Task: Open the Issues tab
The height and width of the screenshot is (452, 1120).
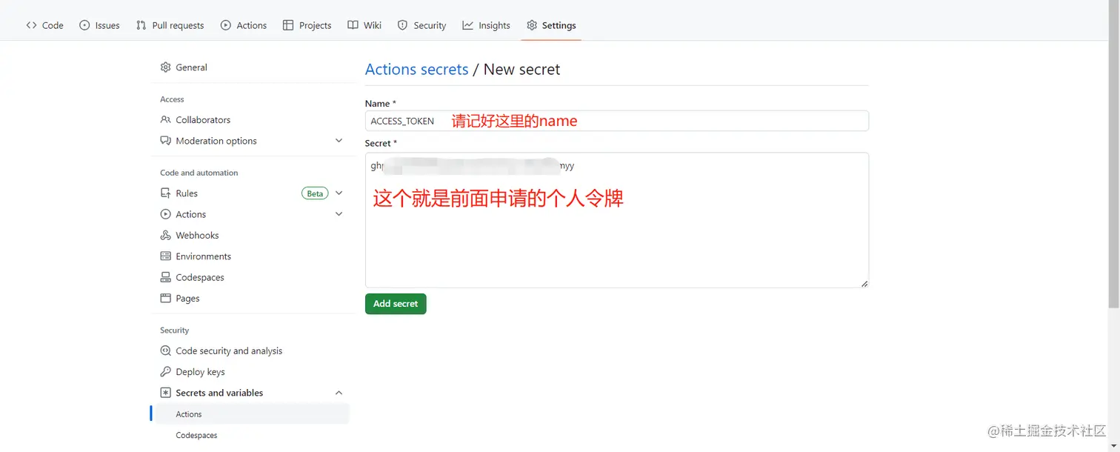Action: 99,25
